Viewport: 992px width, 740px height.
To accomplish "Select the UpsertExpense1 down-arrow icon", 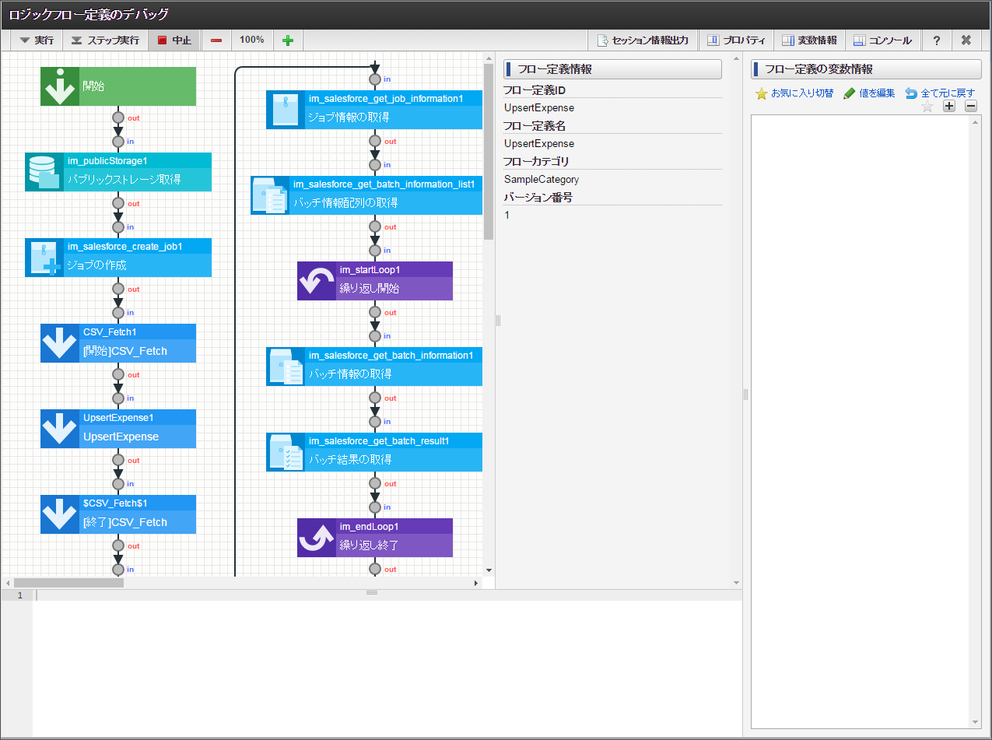I will 60,429.
